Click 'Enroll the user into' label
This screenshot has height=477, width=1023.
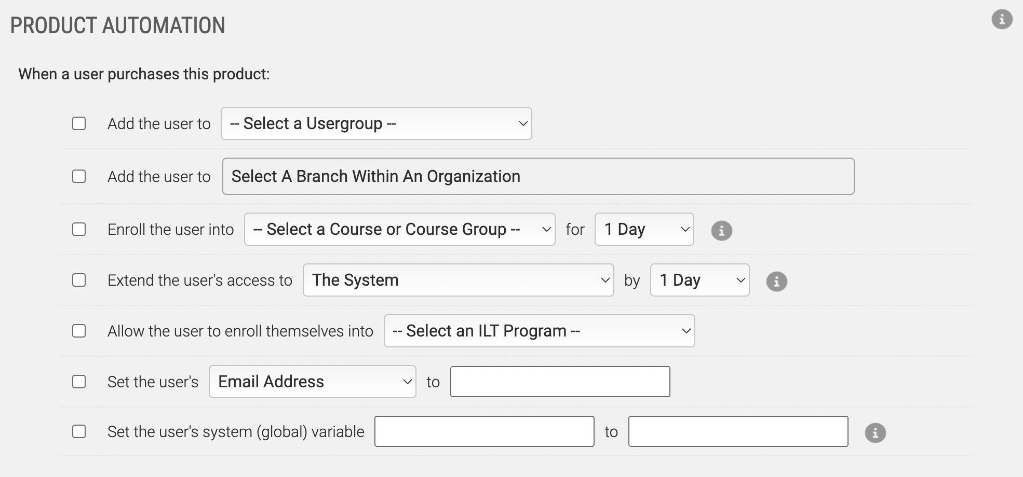(171, 229)
